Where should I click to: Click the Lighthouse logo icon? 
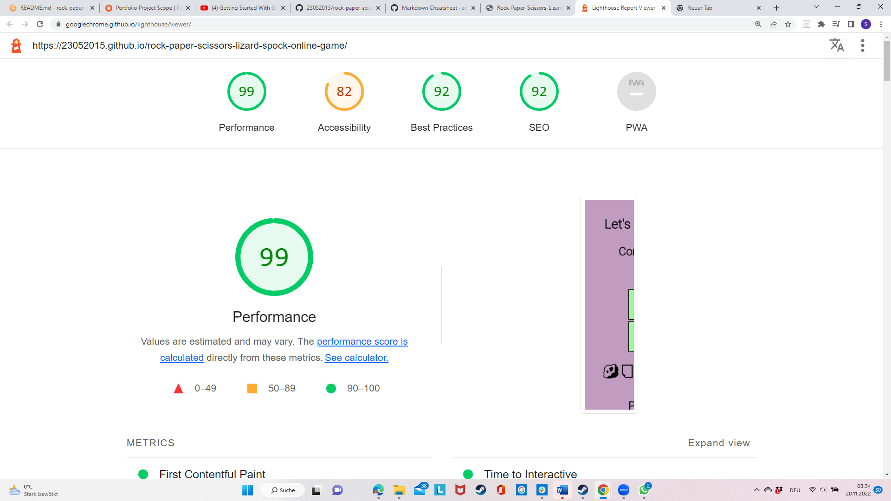point(16,45)
